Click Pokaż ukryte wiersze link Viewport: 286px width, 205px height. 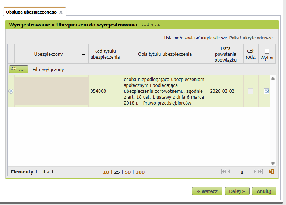tap(251, 38)
